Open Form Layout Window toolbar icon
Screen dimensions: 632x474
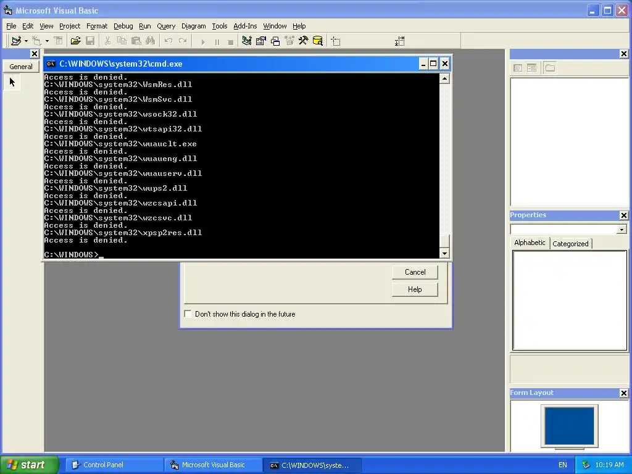click(275, 41)
